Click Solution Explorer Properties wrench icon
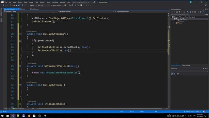The width and height of the screenshot is (209, 118). tap(201, 12)
